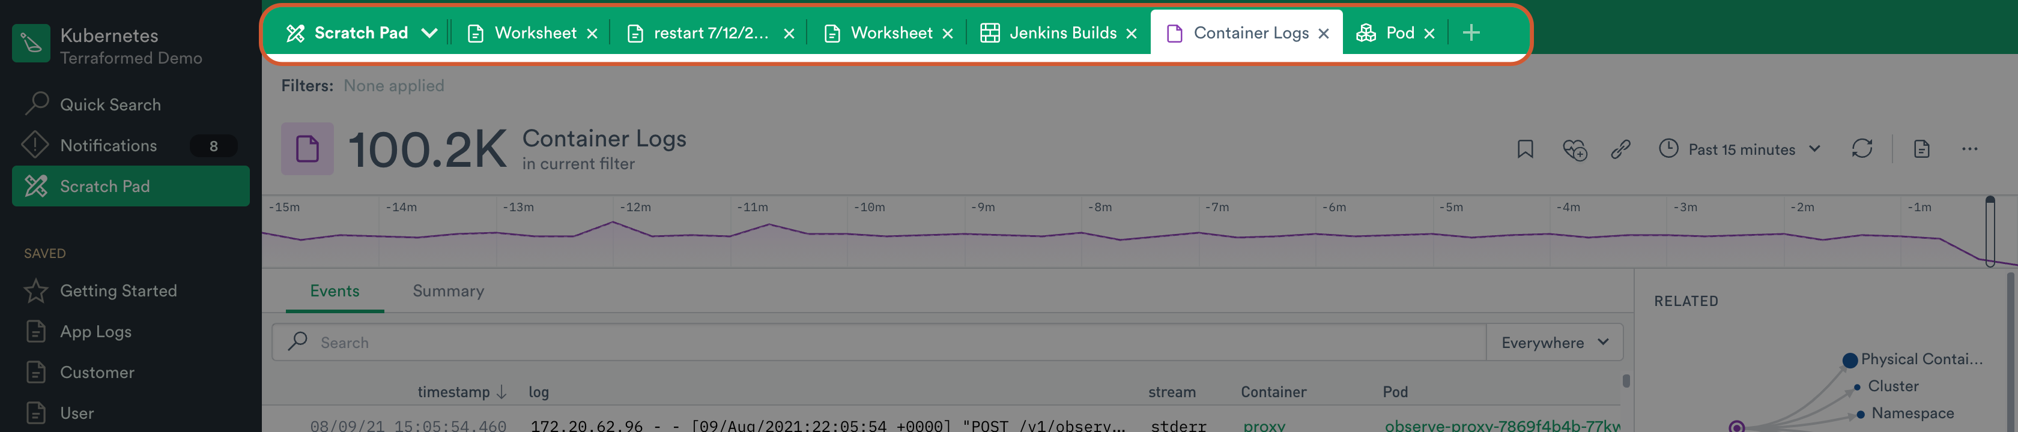The width and height of the screenshot is (2018, 432).
Task: Close the second Worksheet tab
Action: coord(948,34)
